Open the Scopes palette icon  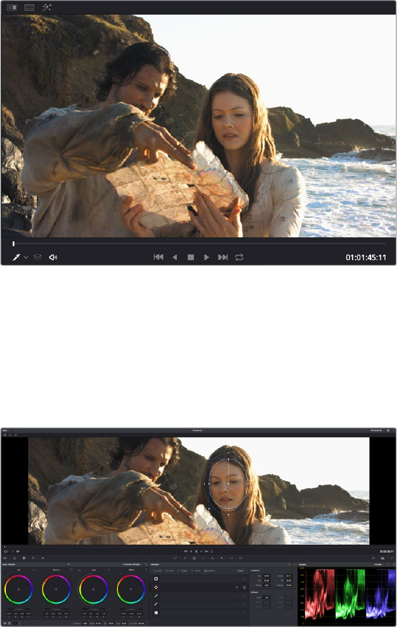[x=383, y=558]
